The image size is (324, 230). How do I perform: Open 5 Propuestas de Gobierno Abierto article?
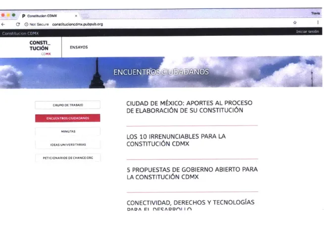192,173
